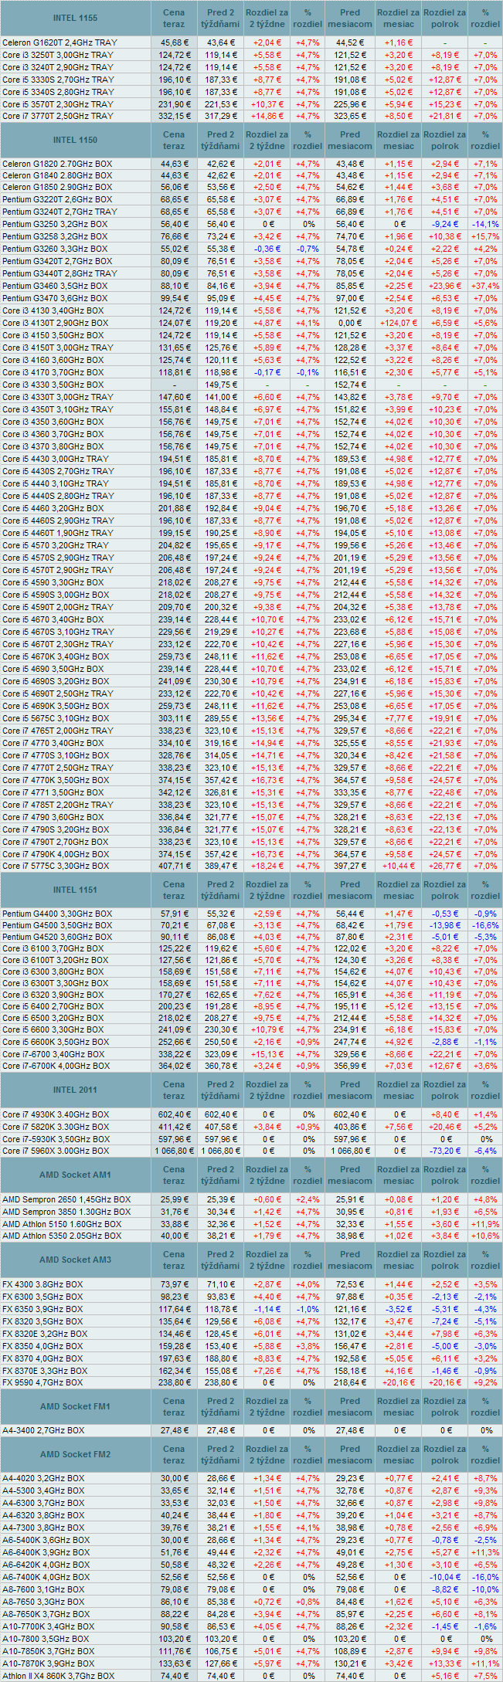
Task: Select the +11,9% value in Athlon 5150 row
Action: (485, 1224)
